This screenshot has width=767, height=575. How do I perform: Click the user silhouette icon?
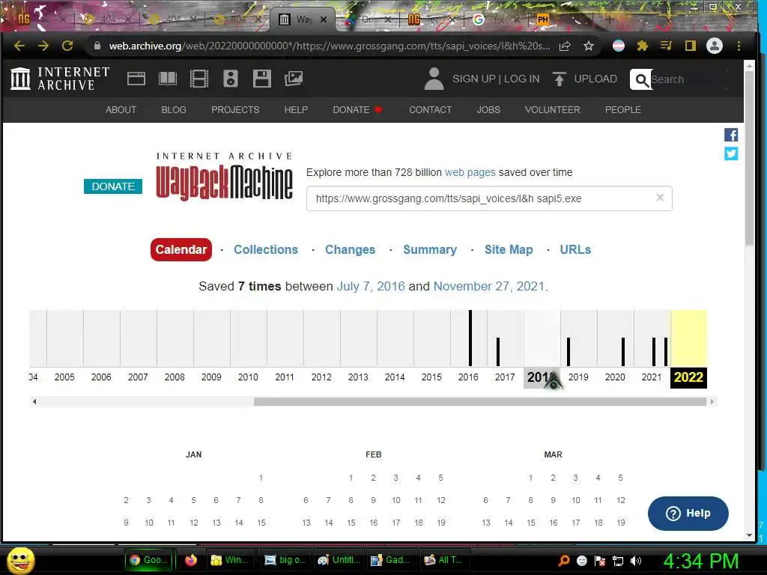[434, 79]
